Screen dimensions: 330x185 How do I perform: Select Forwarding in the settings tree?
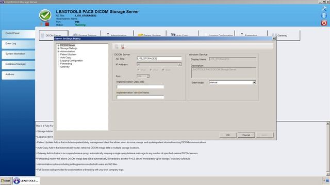[x=66, y=64]
